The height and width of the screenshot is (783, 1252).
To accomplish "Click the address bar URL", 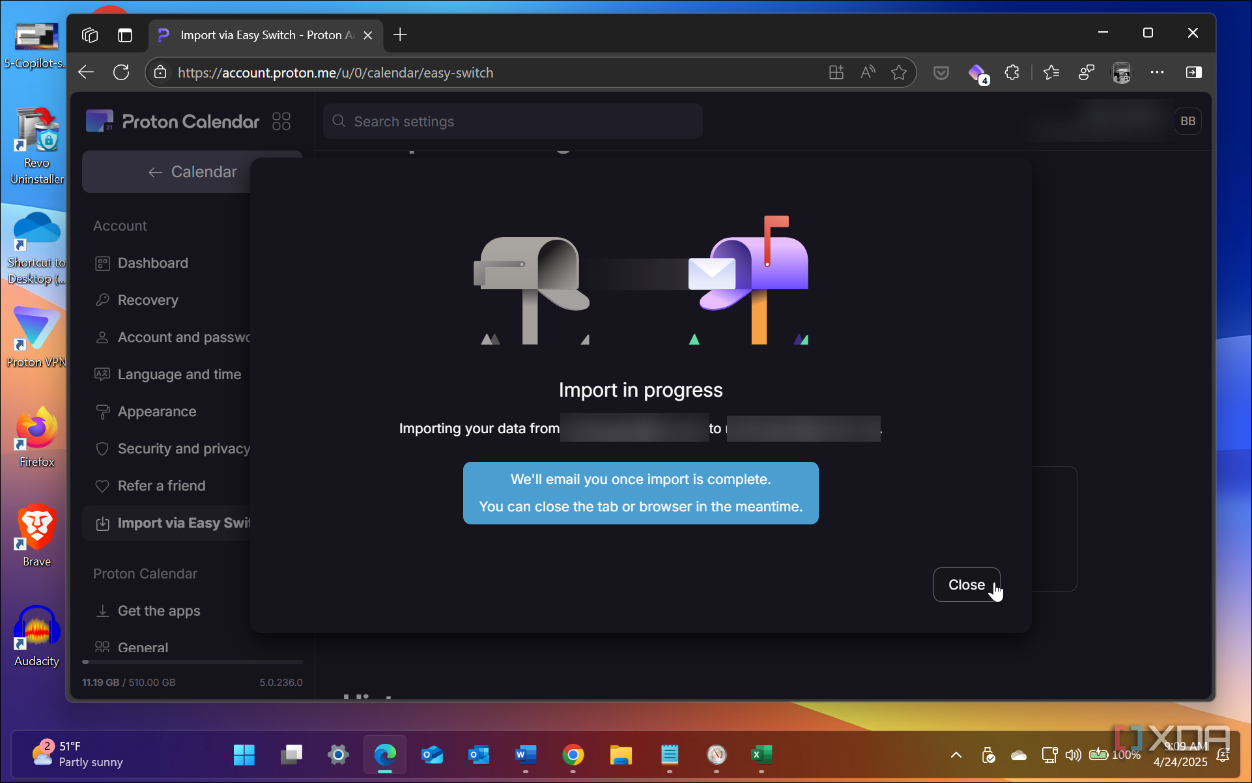I will [x=335, y=72].
